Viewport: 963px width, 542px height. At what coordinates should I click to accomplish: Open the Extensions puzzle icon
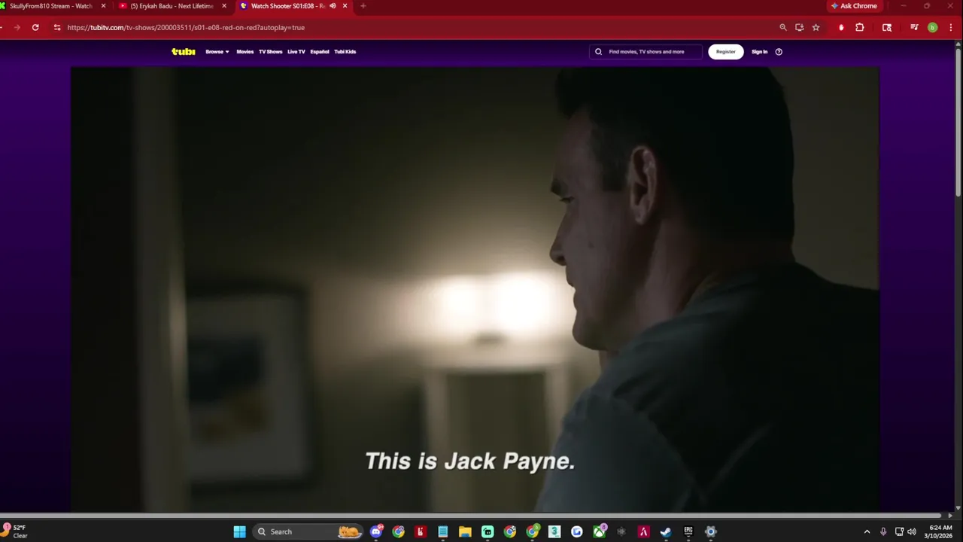tap(860, 27)
